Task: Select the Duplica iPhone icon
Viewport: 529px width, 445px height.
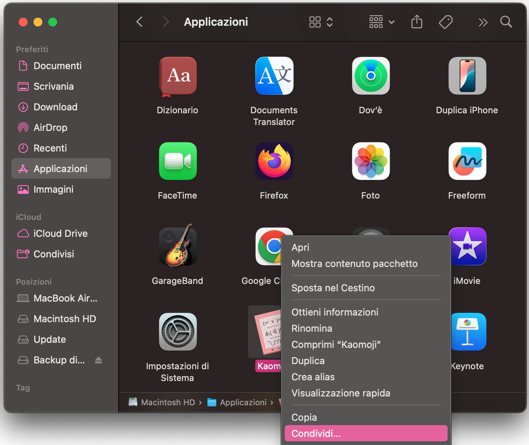Action: pyautogui.click(x=467, y=76)
